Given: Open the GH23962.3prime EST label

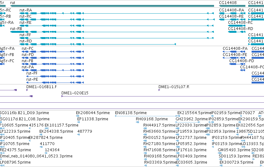Looking at the screenshot, I should tap(192, 119).
